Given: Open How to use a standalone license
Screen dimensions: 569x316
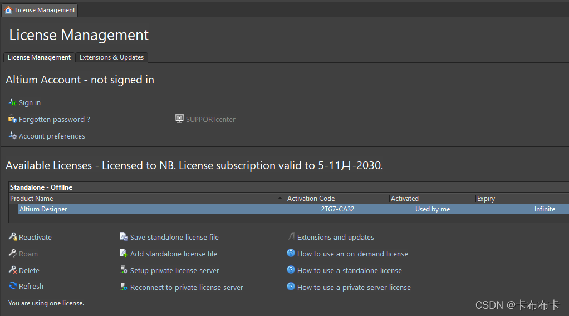Looking at the screenshot, I should [x=349, y=270].
